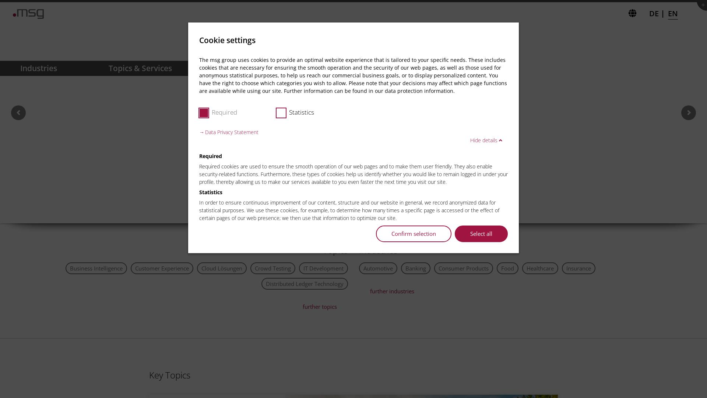The width and height of the screenshot is (707, 398).
Task: Select the Topics & Services menu tab
Action: 140,68
